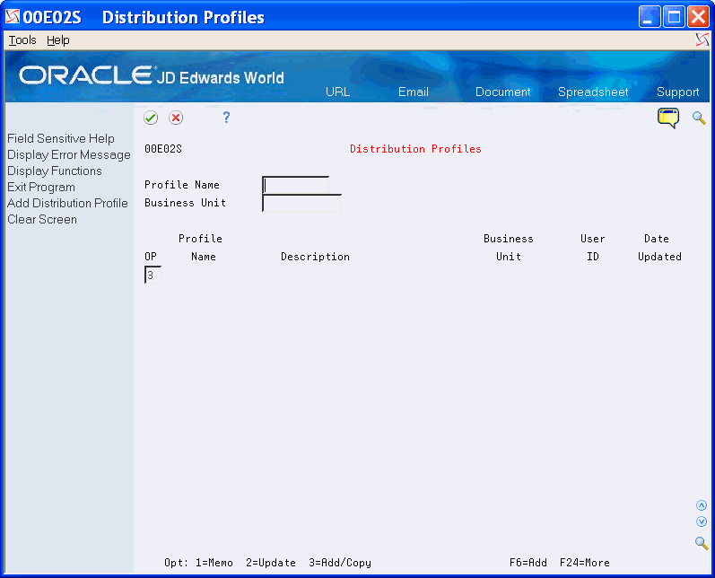Click the OP option field containing 3
Image resolution: width=715 pixels, height=578 pixels.
tap(153, 275)
